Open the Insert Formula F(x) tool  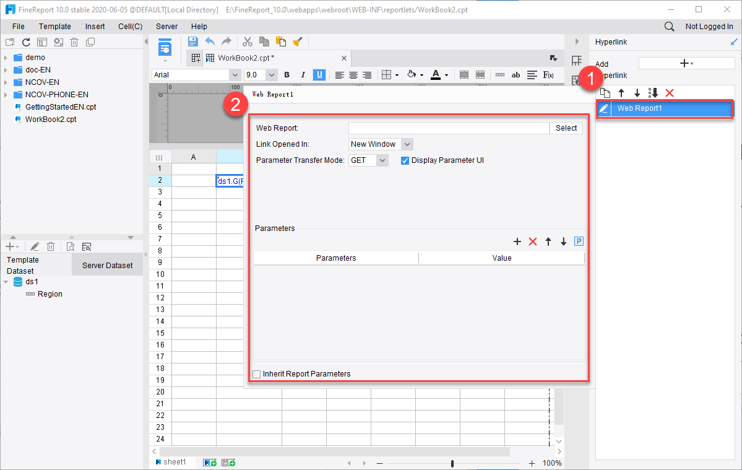[547, 75]
